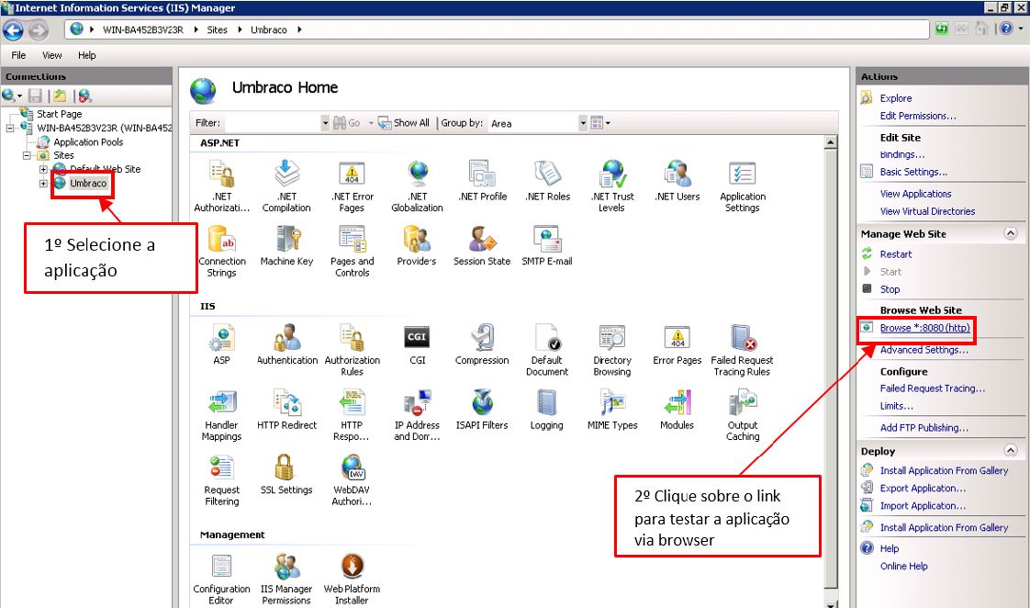Open .NET Compilation settings
The height and width of the screenshot is (608, 1030).
(286, 186)
